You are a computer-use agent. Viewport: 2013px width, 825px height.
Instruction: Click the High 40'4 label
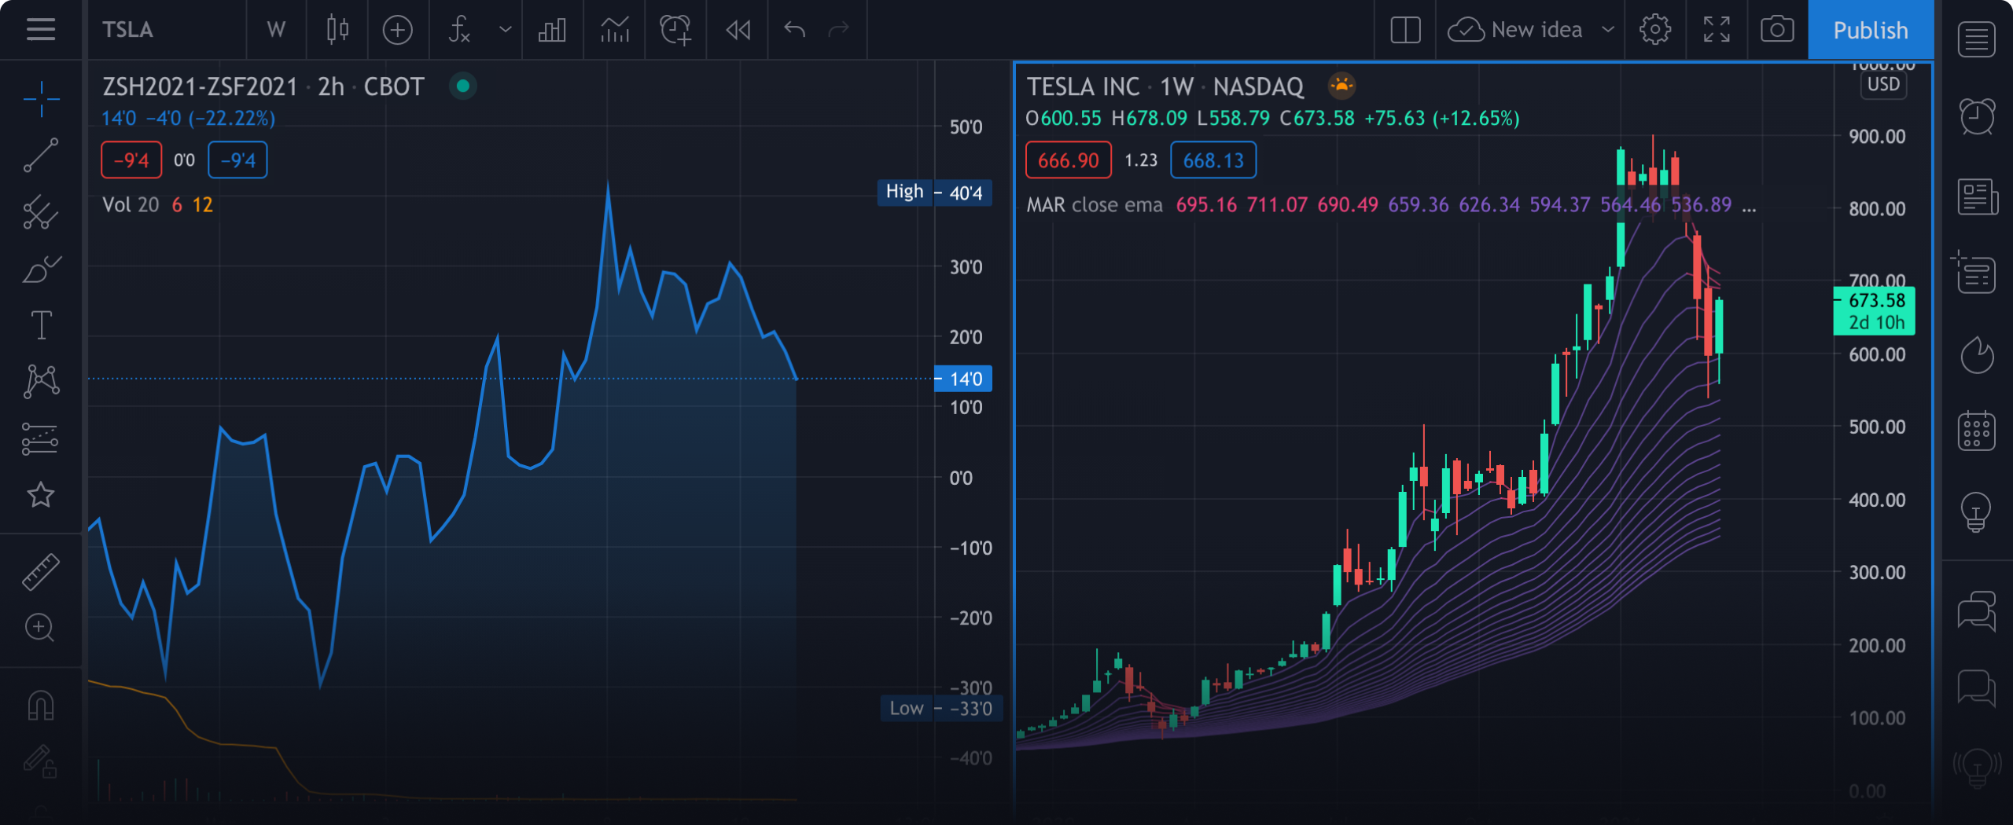coord(934,192)
